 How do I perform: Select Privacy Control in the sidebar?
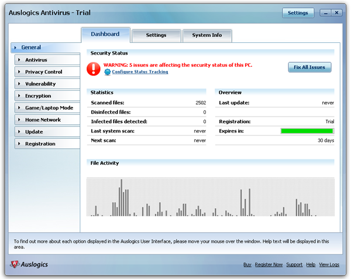pos(47,72)
